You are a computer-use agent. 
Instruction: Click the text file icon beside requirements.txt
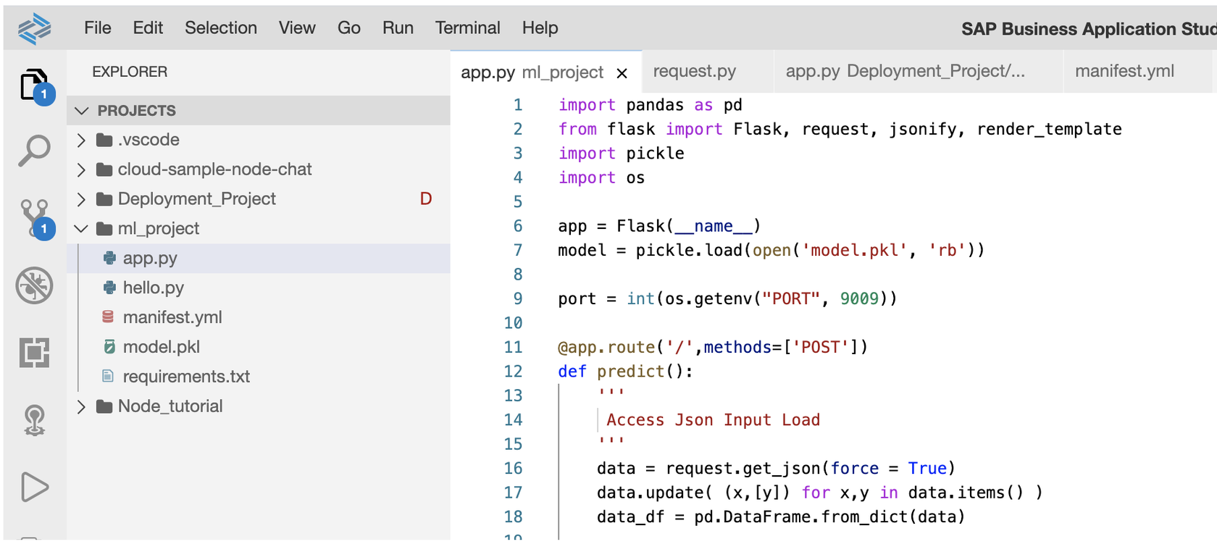pyautogui.click(x=108, y=376)
